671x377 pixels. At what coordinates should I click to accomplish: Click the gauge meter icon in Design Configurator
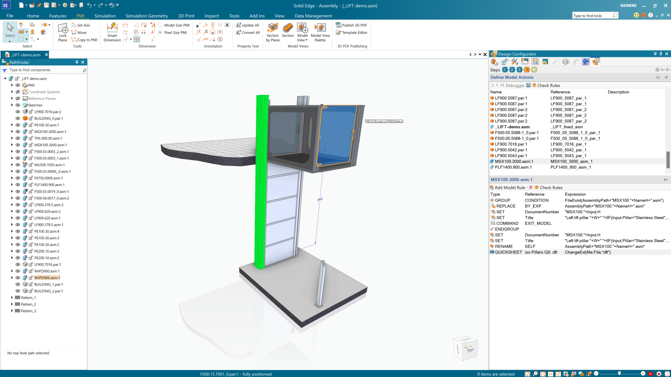coord(525,62)
